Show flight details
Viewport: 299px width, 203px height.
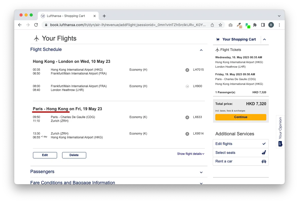click(191, 154)
